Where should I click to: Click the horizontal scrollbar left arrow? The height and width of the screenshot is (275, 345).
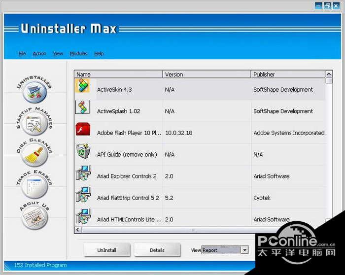coord(78,230)
